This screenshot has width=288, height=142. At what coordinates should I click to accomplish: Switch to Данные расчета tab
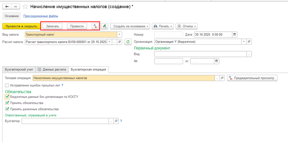[x=52, y=70]
